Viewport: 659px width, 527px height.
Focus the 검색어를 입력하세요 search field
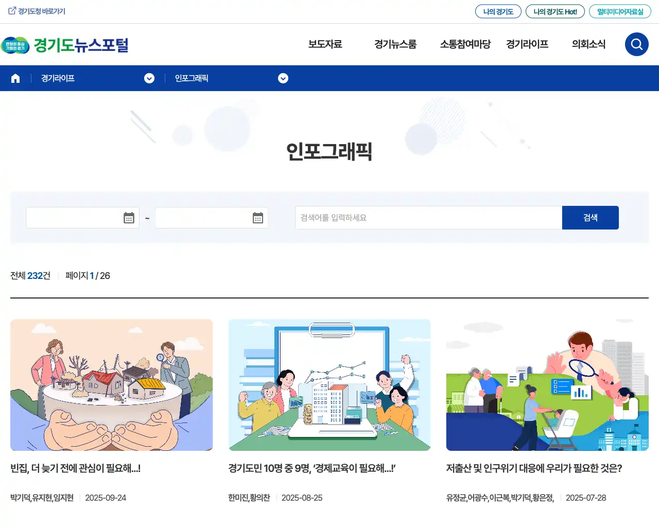coord(429,218)
